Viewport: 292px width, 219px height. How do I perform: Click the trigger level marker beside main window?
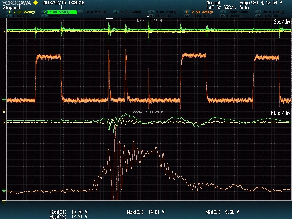(4, 30)
